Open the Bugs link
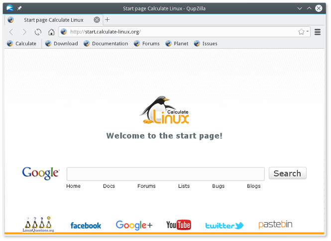 click(219, 186)
